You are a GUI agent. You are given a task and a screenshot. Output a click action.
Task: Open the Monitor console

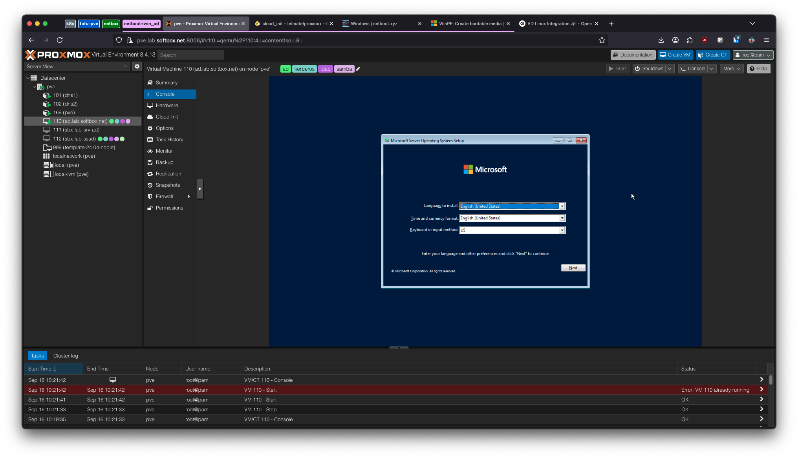pyautogui.click(x=164, y=151)
